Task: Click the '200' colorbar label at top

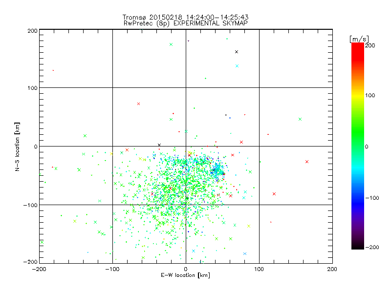Action: [370, 45]
